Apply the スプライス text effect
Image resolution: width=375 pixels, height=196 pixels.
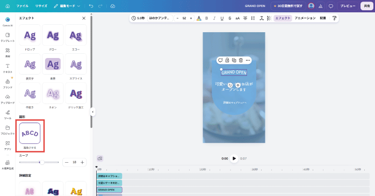tap(76, 64)
